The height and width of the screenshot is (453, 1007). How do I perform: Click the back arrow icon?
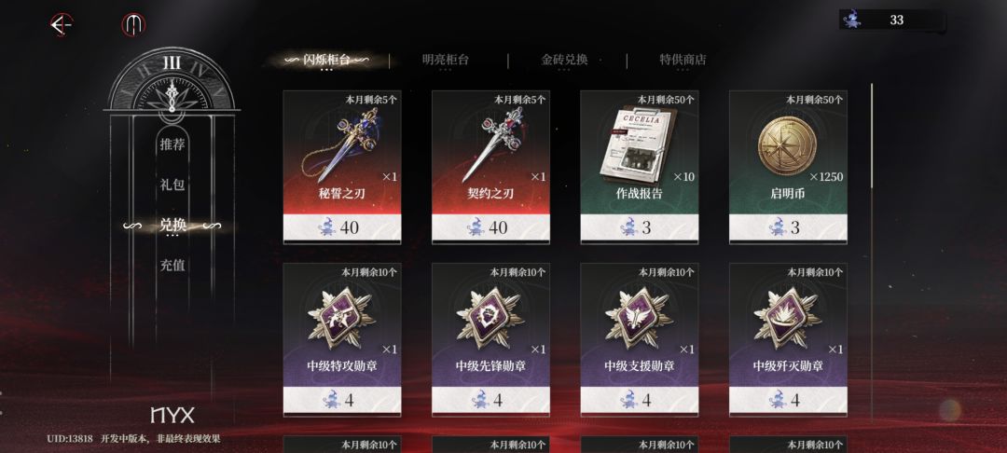pos(61,25)
